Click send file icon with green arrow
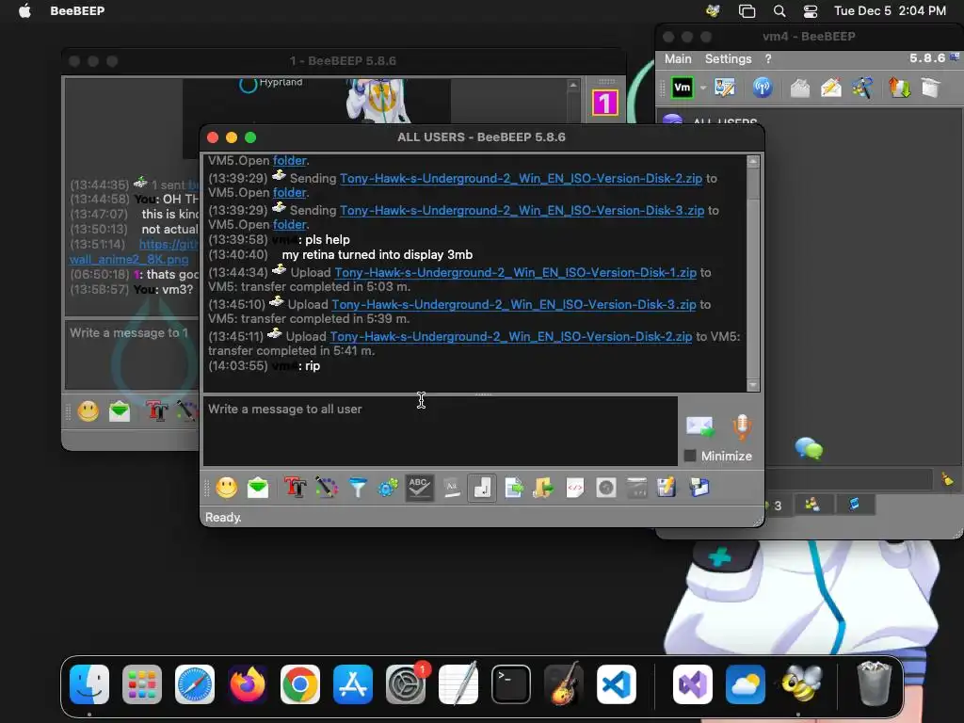Image resolution: width=964 pixels, height=723 pixels. (x=513, y=489)
